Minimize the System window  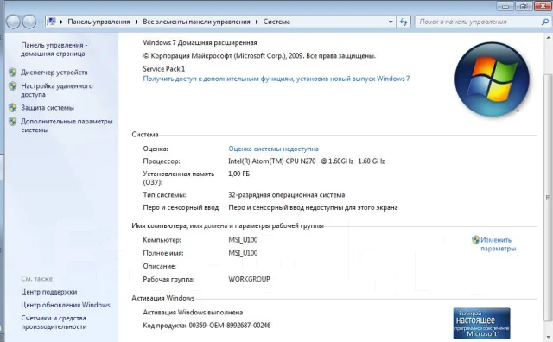(505, 6)
